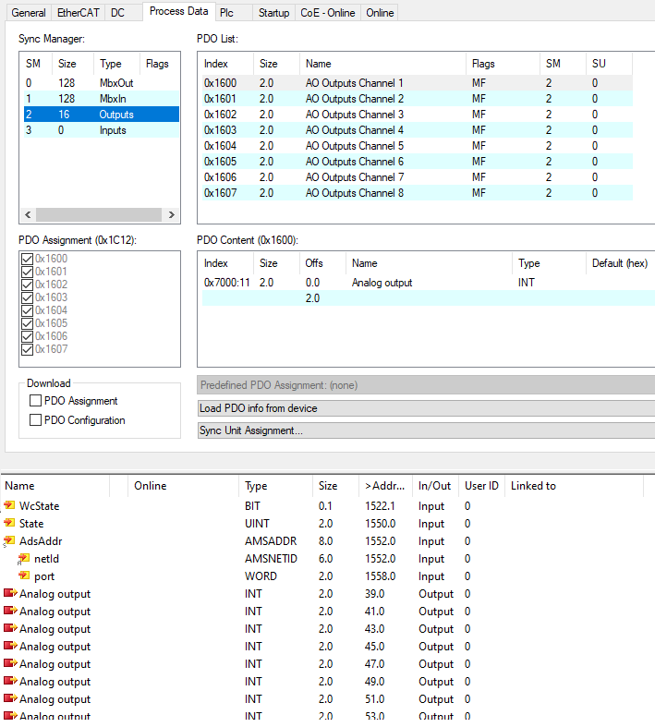Click output icon of Analog output at address 43.0
The image size is (655, 727).
[x=10, y=628]
